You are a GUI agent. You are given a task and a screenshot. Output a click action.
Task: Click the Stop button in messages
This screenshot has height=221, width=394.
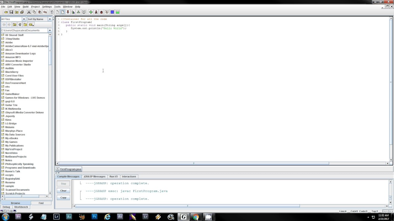[63, 184]
